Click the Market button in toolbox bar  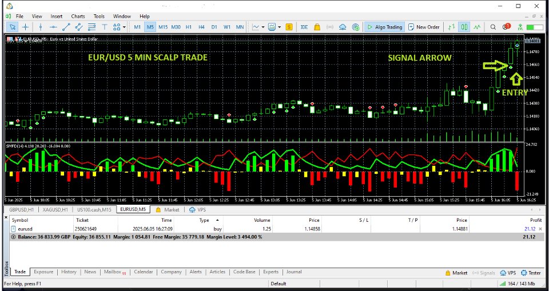[x=456, y=273]
